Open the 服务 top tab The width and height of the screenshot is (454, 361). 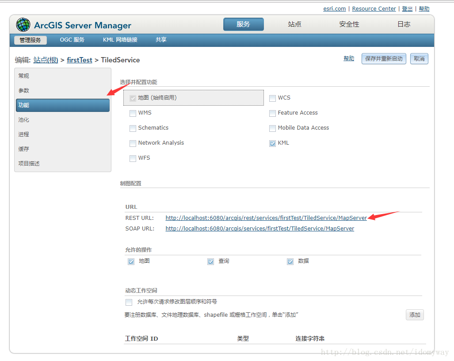point(243,24)
